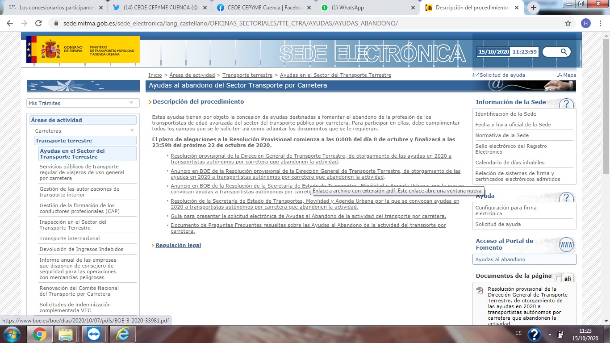Open Google Chrome from the taskbar
Image resolution: width=610 pixels, height=343 pixels.
click(x=39, y=334)
